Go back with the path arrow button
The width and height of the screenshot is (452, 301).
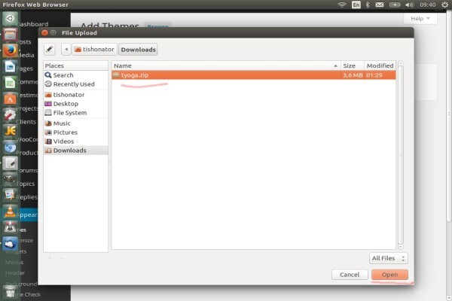point(66,49)
